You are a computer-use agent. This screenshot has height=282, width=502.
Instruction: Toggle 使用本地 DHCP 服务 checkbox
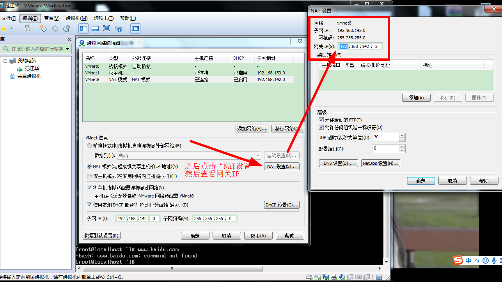[90, 205]
